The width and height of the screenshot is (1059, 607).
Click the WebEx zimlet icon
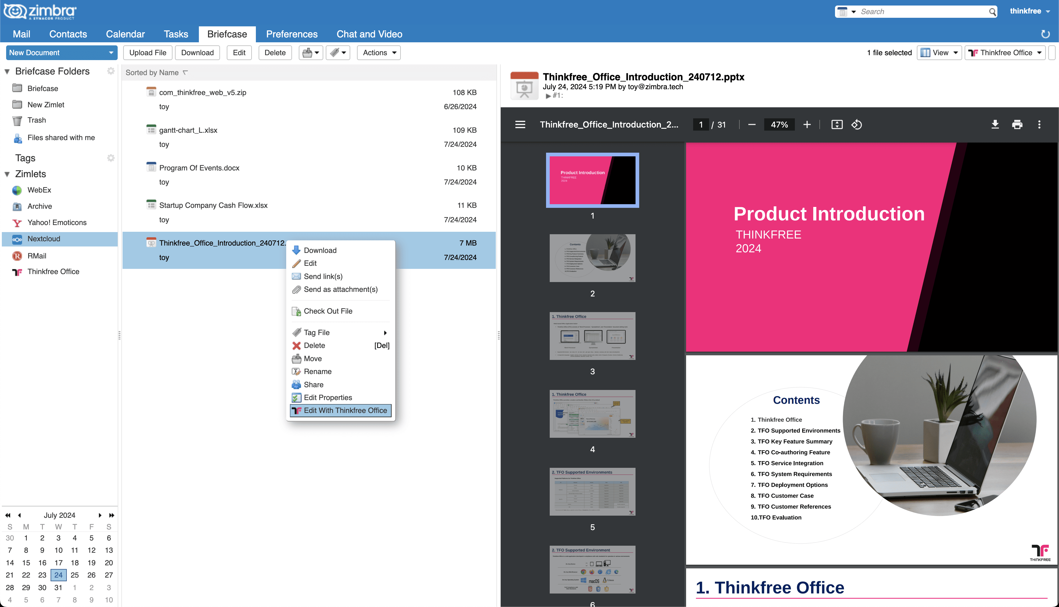[17, 190]
